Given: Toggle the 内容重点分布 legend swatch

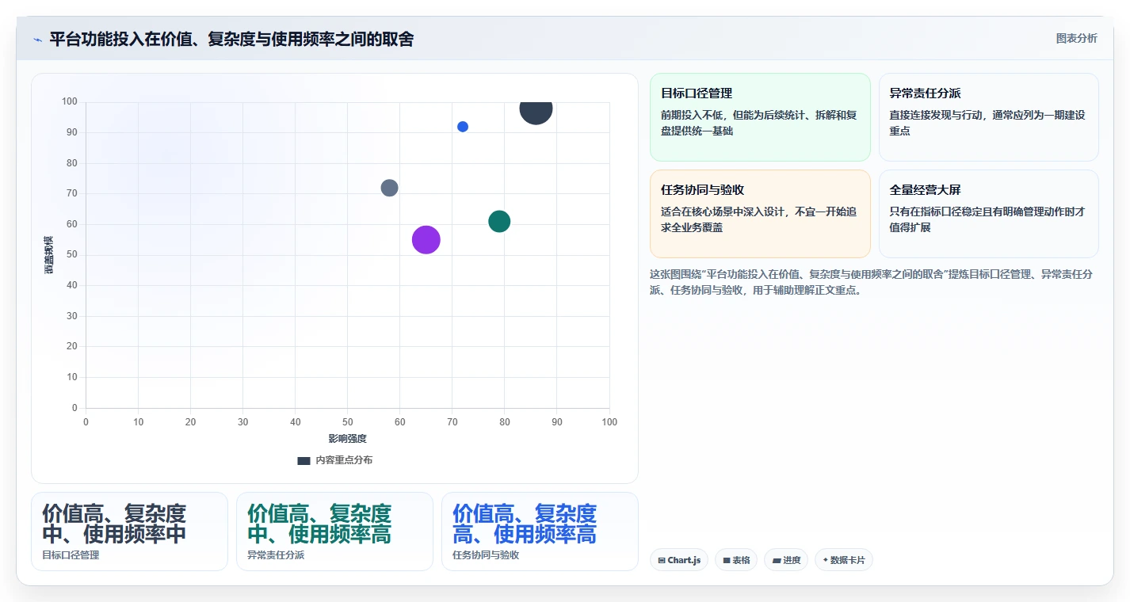Looking at the screenshot, I should (x=303, y=460).
